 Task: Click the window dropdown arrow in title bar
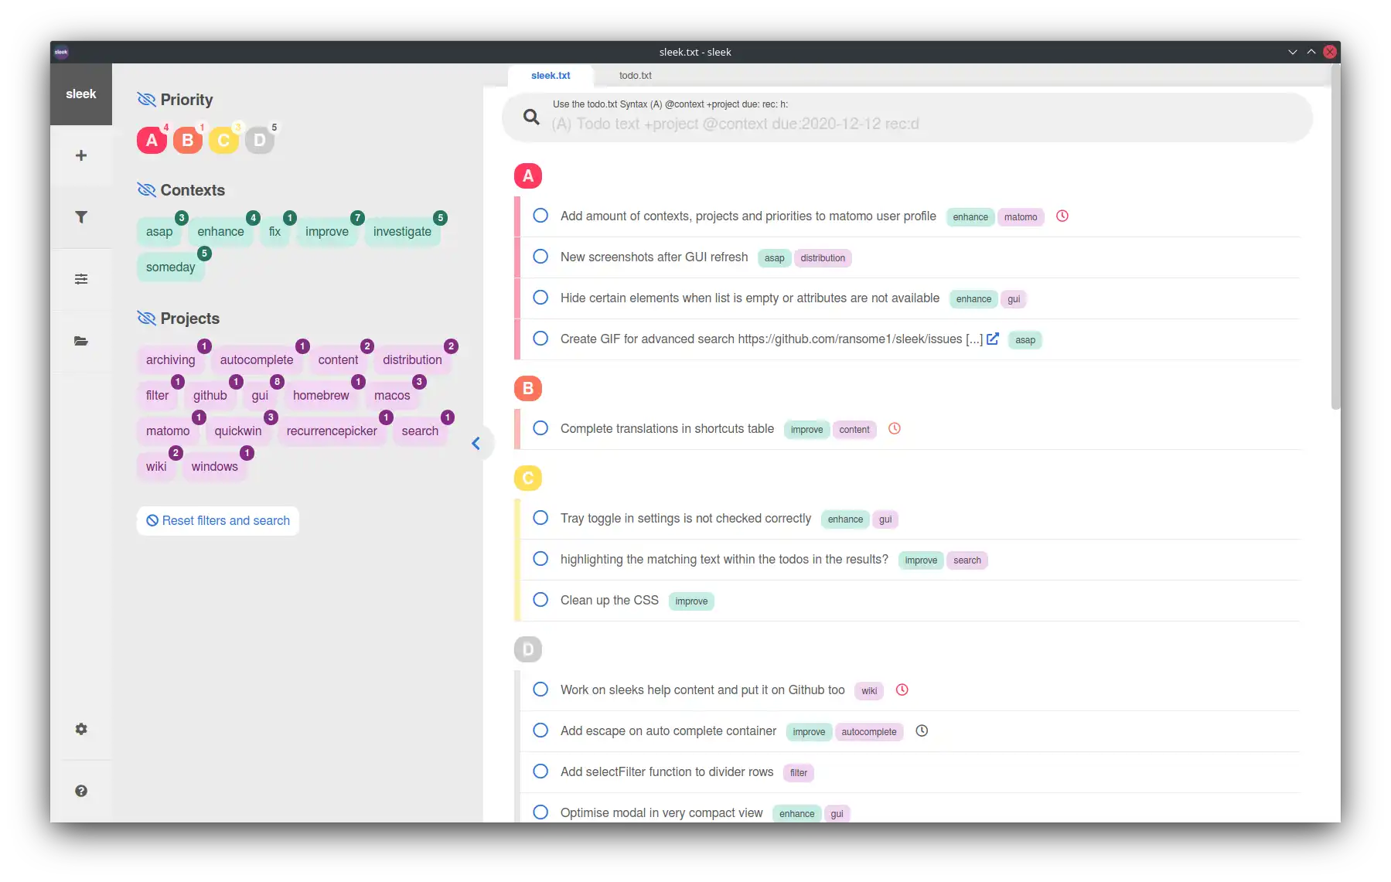click(x=1292, y=52)
